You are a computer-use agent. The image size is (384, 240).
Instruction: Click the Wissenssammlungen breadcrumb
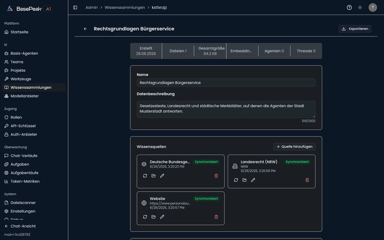125,7
